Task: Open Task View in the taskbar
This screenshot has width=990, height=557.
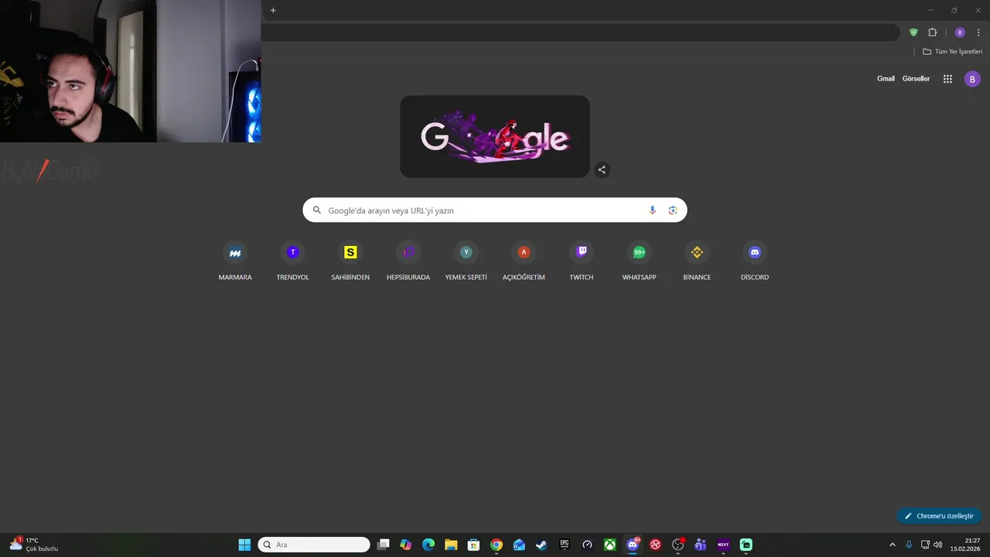Action: [x=383, y=545]
